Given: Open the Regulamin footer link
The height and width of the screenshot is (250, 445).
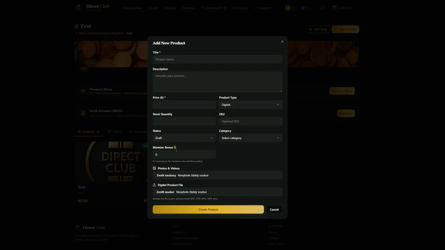Looking at the screenshot, I should click(x=178, y=232).
